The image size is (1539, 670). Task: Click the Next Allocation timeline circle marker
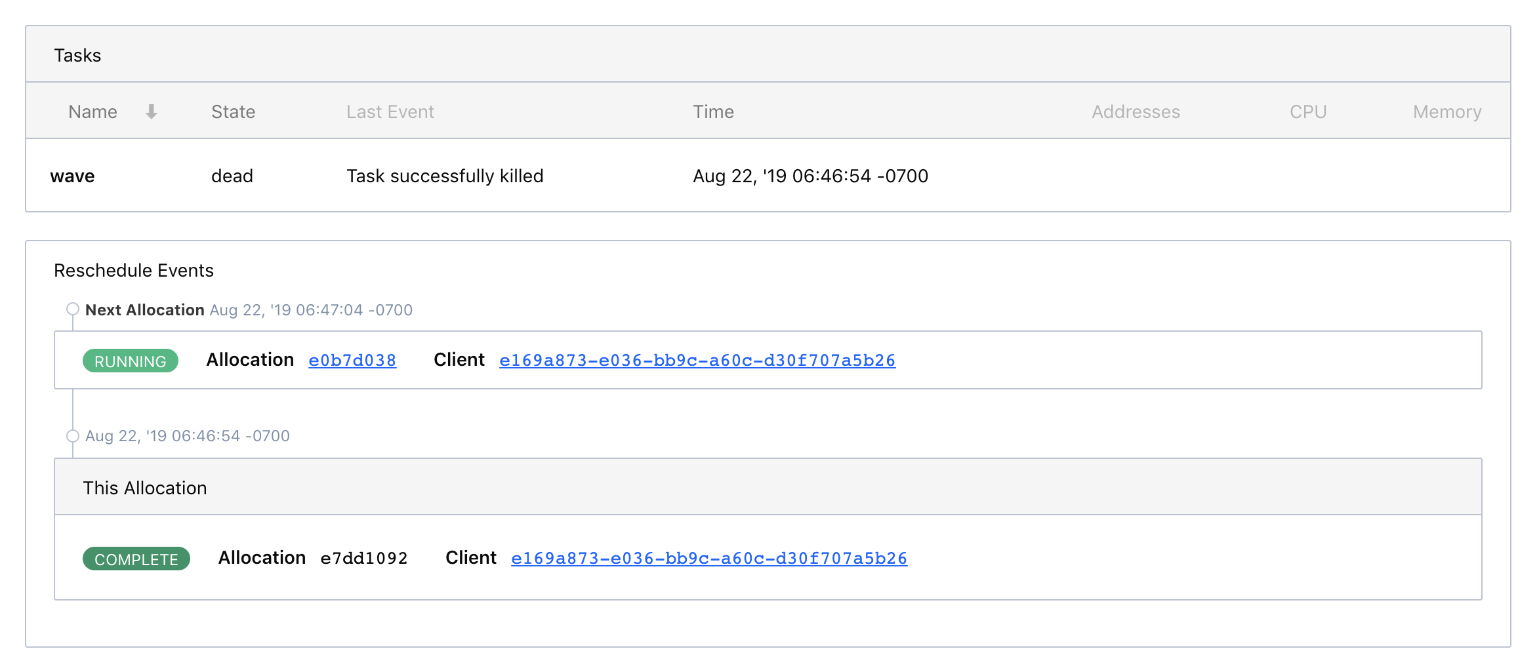point(73,309)
